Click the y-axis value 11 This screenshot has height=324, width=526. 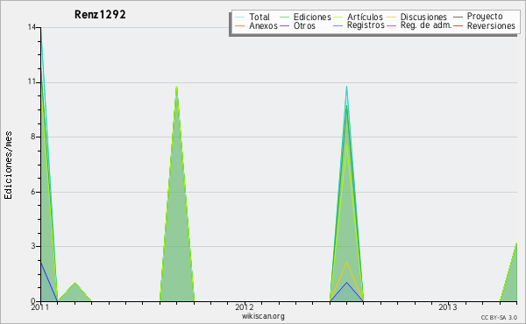[32, 81]
